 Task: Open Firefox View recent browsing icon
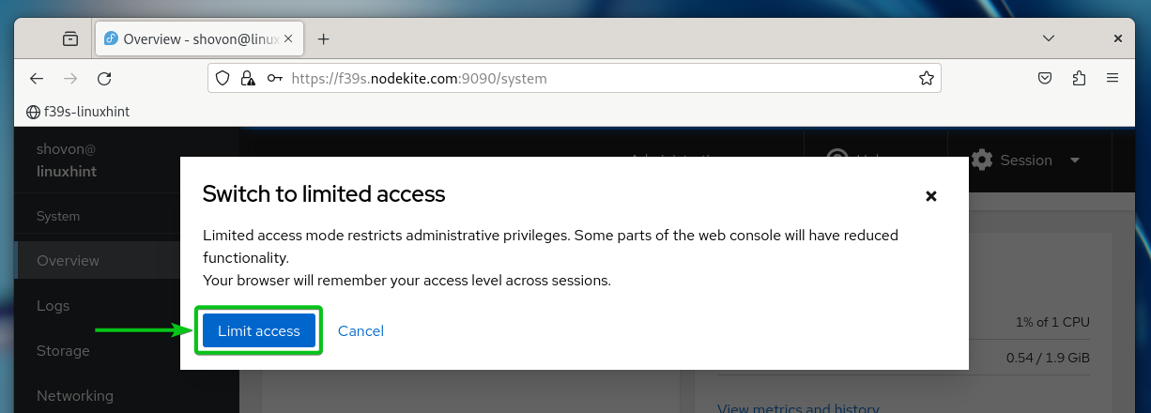tap(70, 39)
